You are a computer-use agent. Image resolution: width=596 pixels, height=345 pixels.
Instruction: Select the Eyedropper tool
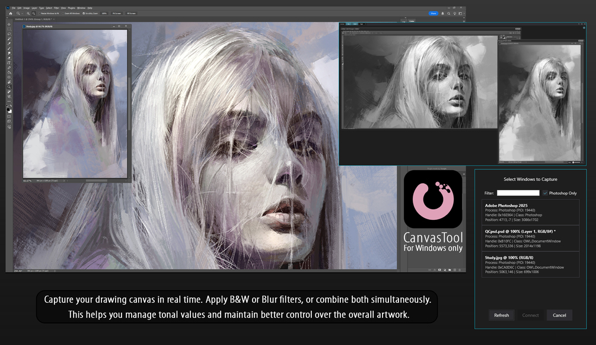(9, 43)
